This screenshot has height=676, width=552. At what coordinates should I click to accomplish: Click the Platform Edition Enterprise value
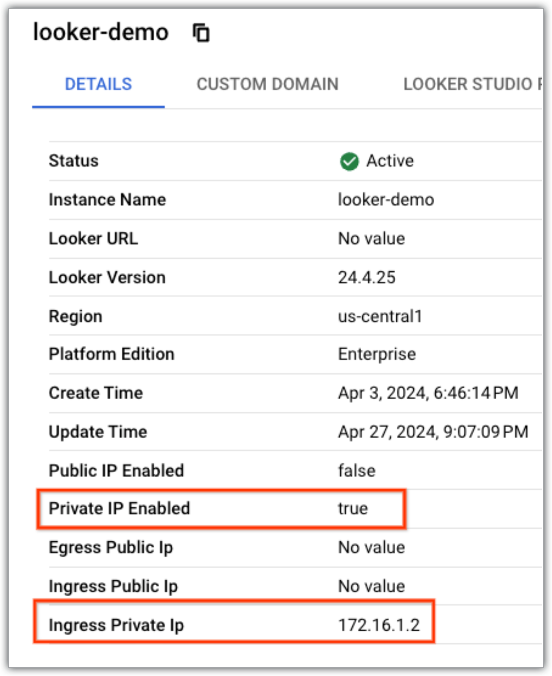pos(377,354)
